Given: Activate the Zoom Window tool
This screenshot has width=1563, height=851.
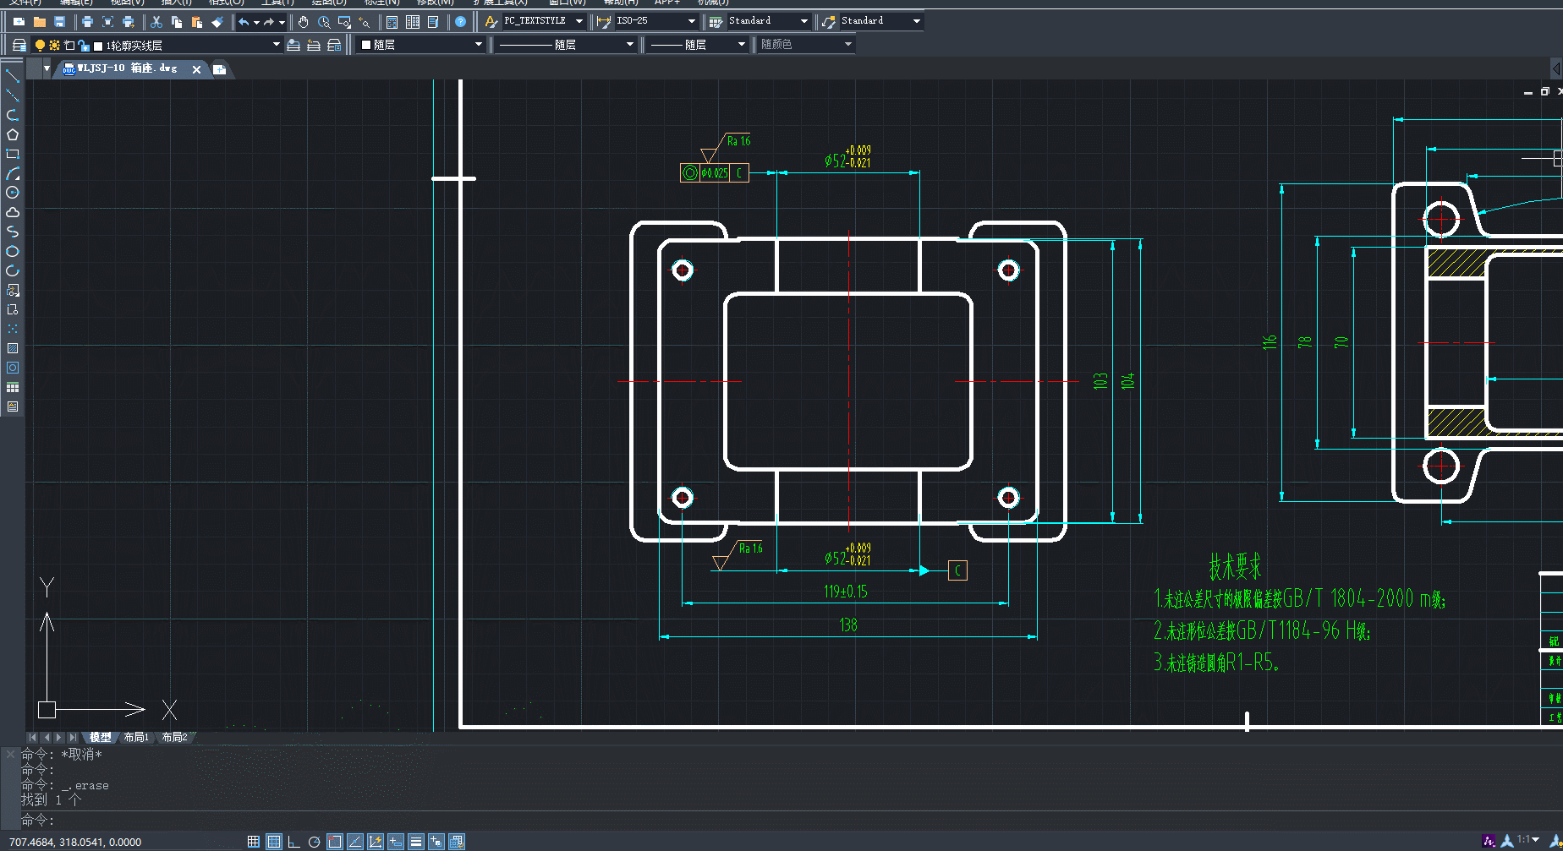Looking at the screenshot, I should point(344,21).
